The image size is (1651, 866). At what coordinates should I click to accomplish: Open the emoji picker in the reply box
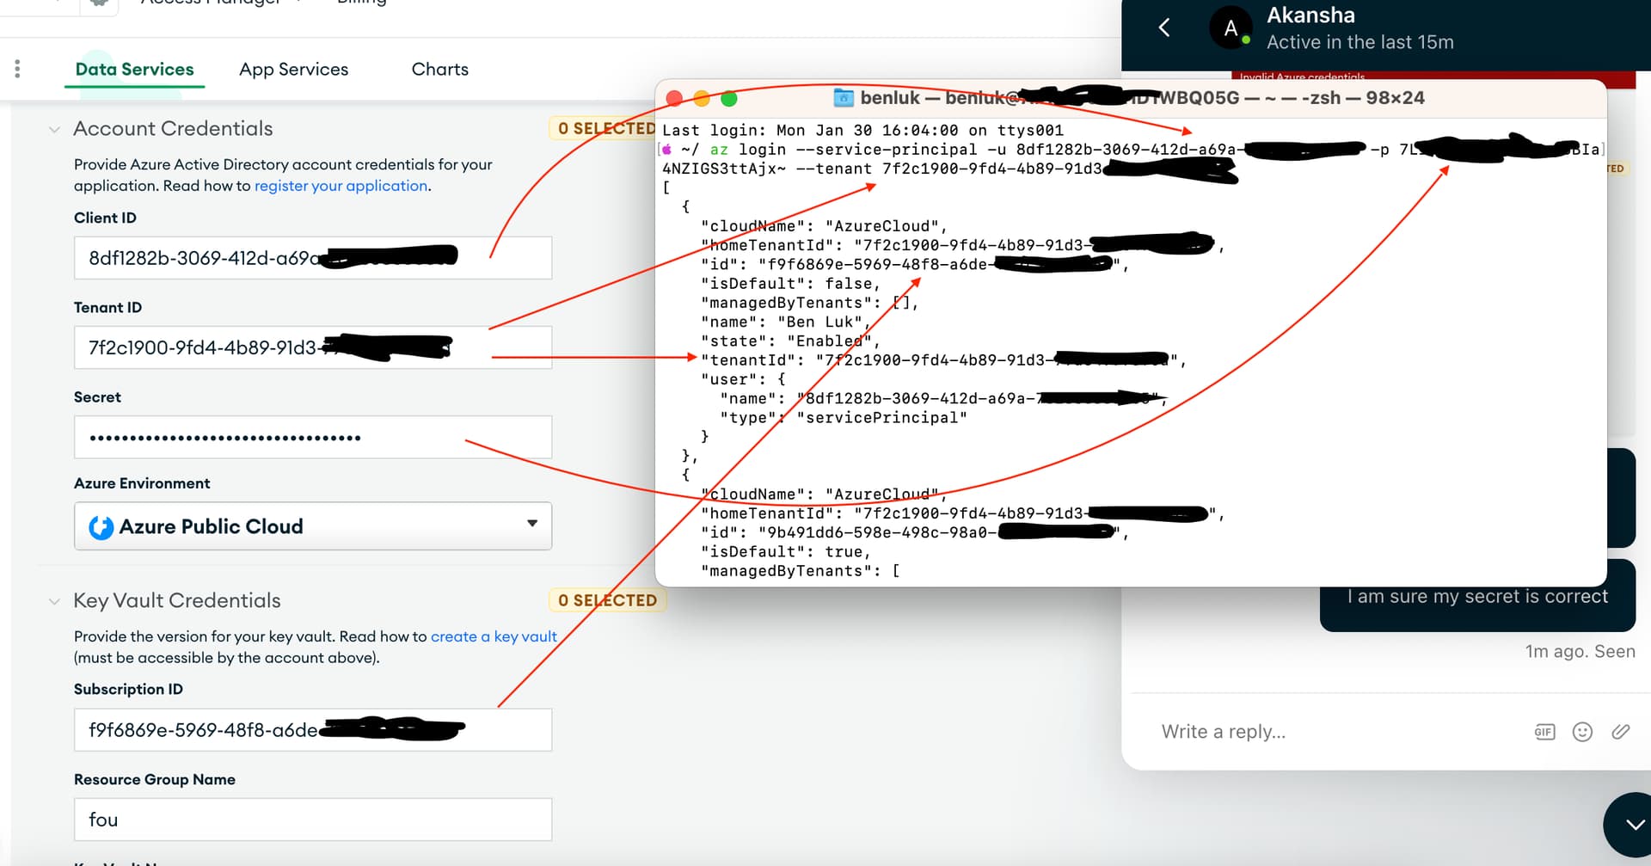1583,731
